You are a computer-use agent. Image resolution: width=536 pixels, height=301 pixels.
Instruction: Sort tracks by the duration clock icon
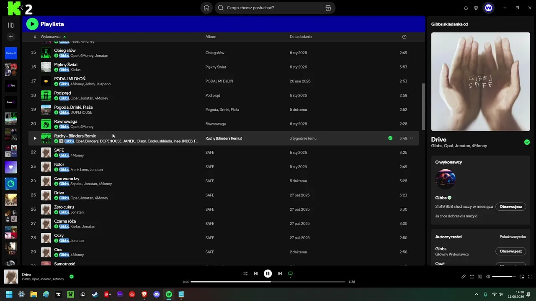point(404,37)
